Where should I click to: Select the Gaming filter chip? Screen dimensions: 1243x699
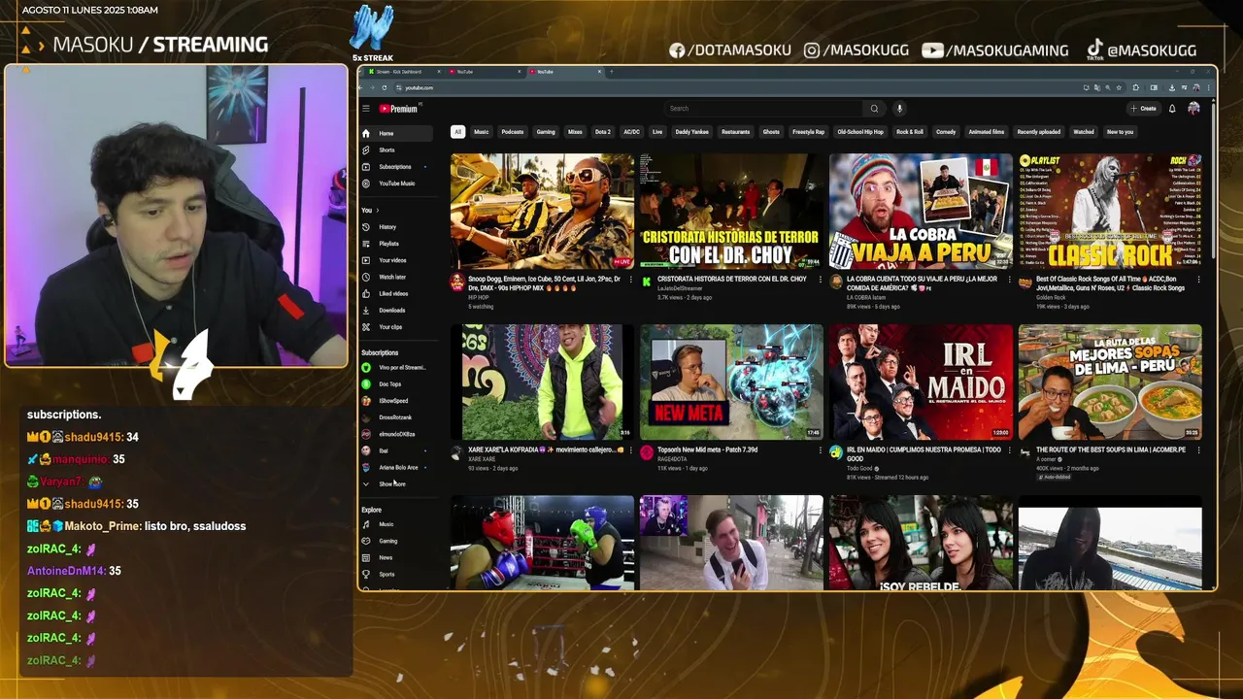click(546, 132)
